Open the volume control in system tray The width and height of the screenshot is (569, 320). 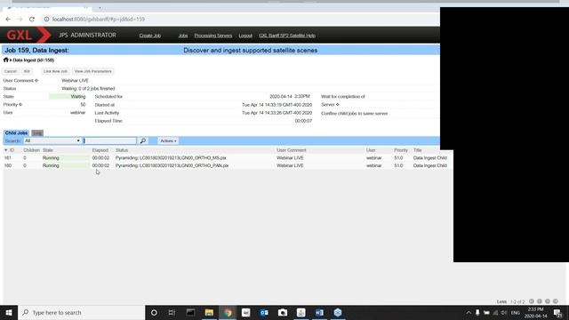click(504, 313)
